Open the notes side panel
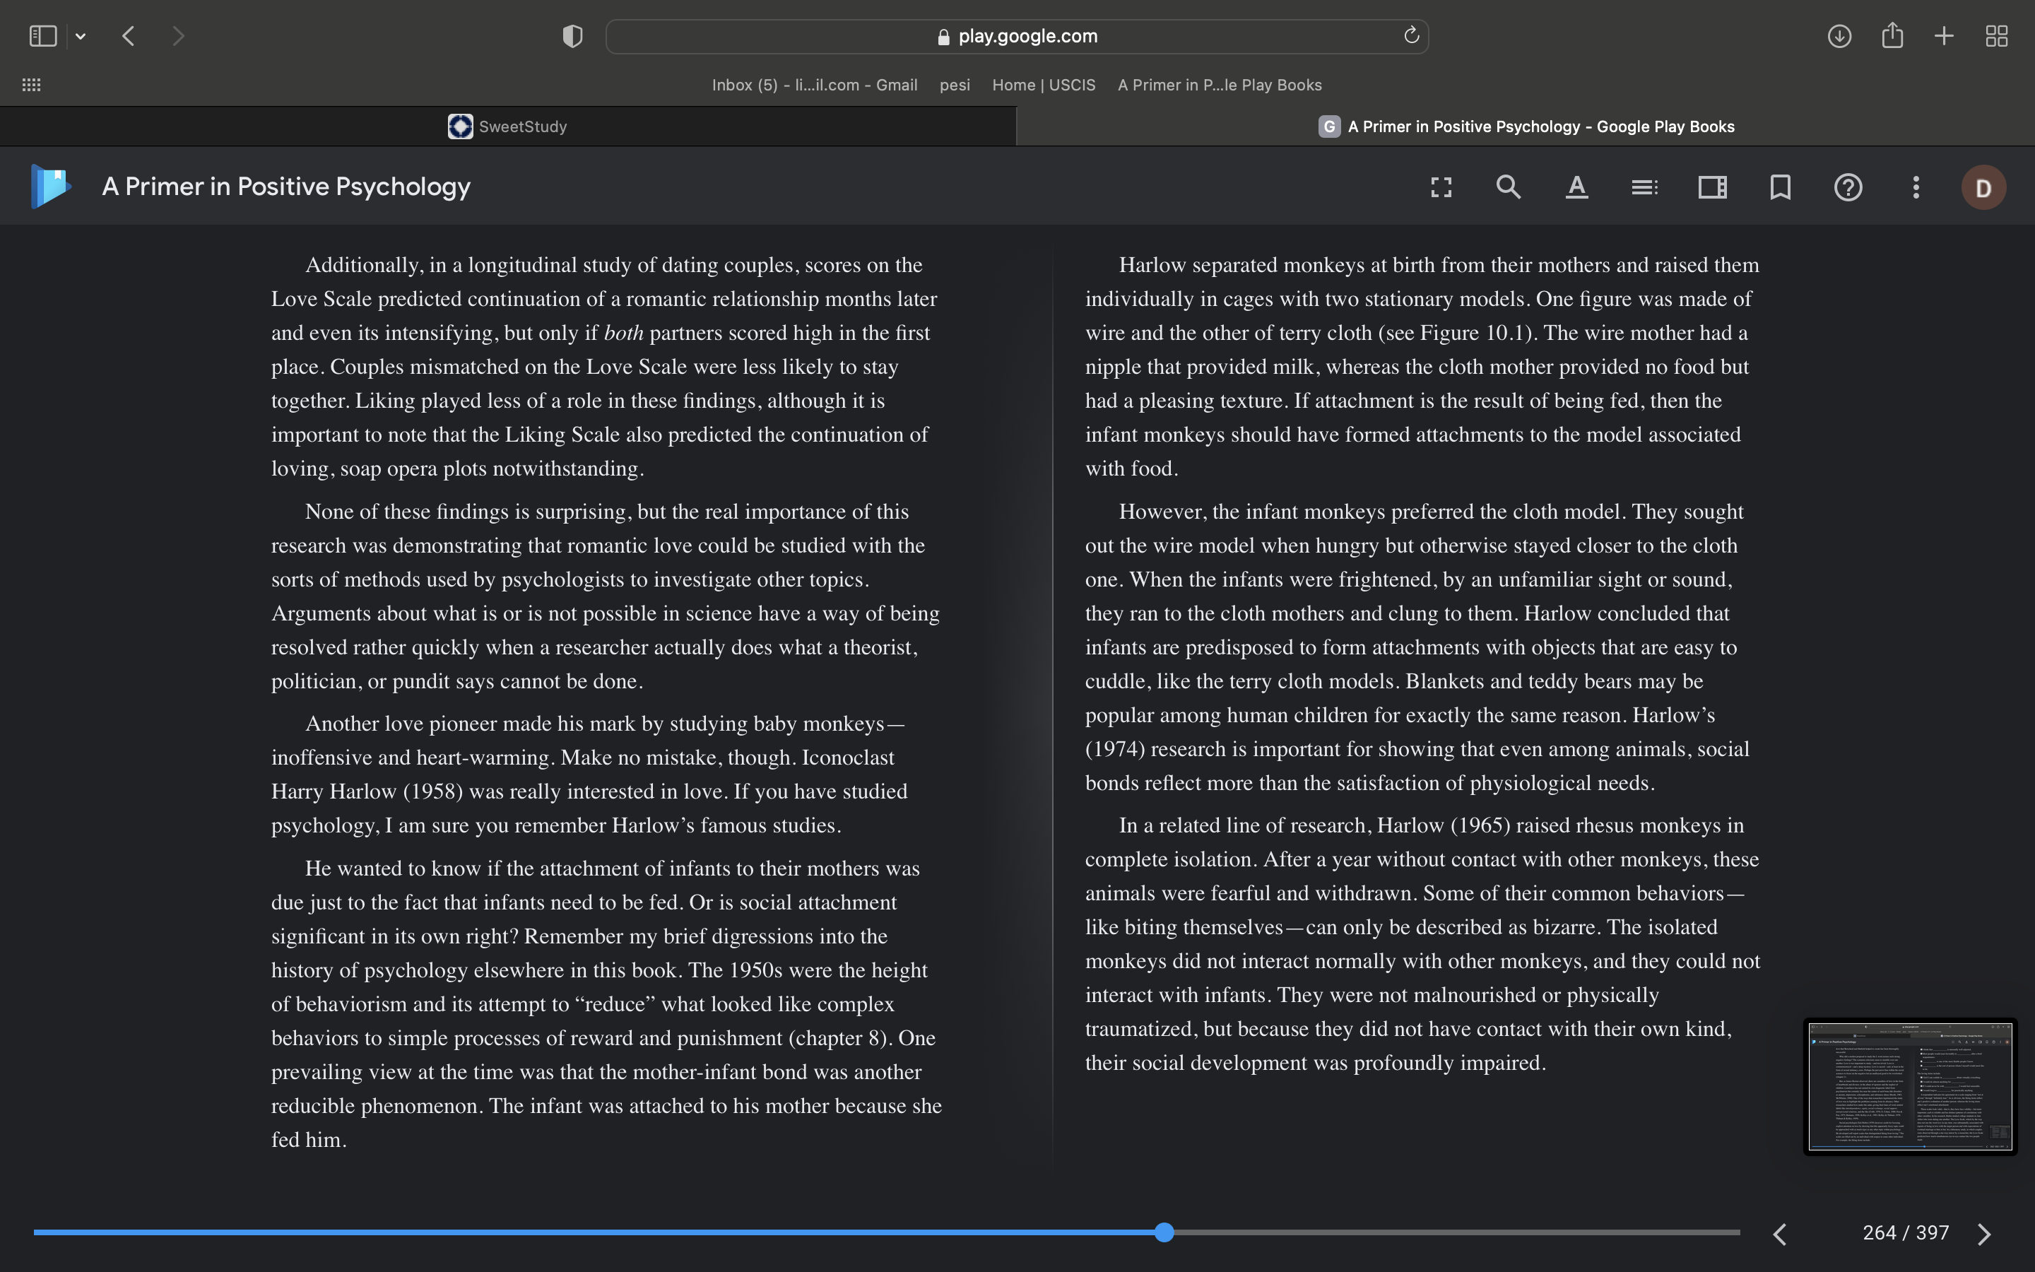 pyautogui.click(x=1713, y=187)
